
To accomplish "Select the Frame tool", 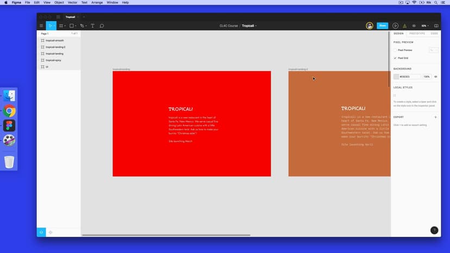I will [x=61, y=26].
